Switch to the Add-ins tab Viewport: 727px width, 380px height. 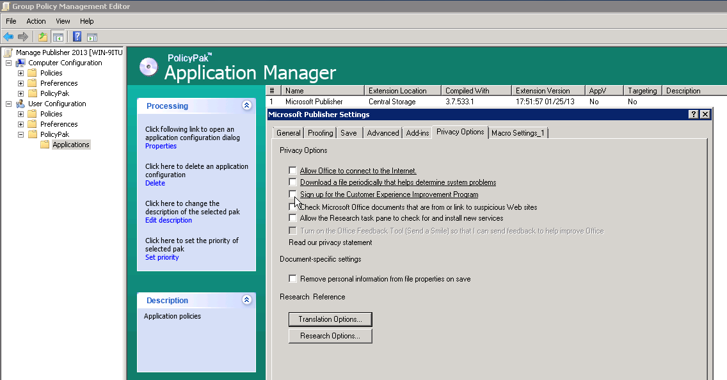[x=417, y=133]
